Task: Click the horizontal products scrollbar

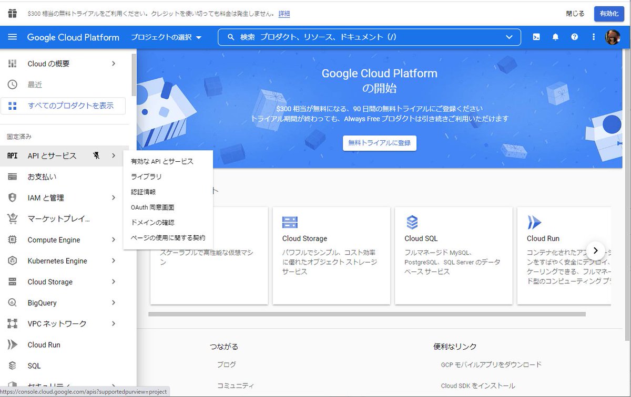Action: [367, 314]
